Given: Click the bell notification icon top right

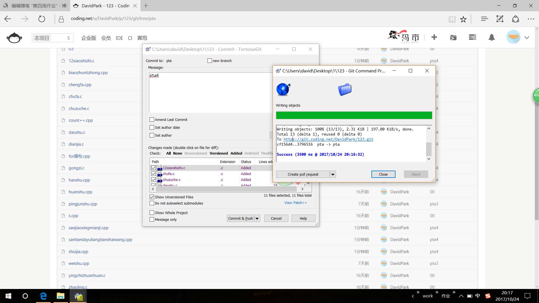Looking at the screenshot, I should point(492,37).
